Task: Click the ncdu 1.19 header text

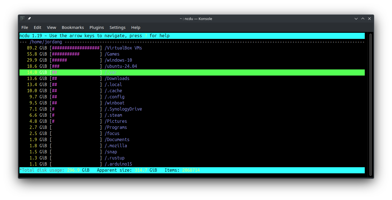Action: click(31, 36)
